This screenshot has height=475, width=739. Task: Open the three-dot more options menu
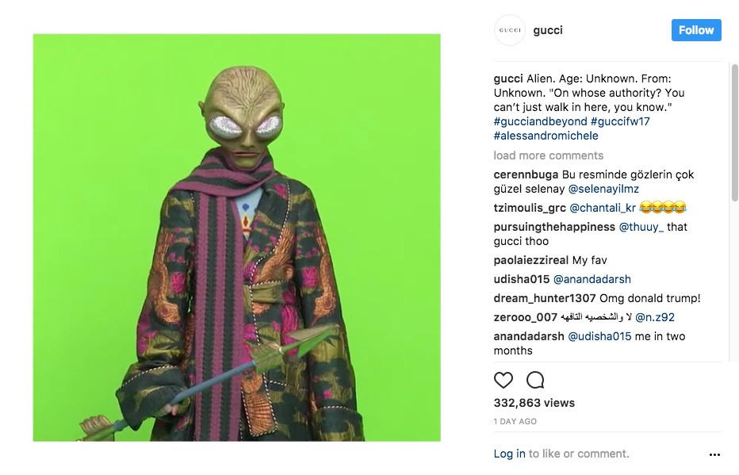pyautogui.click(x=714, y=454)
